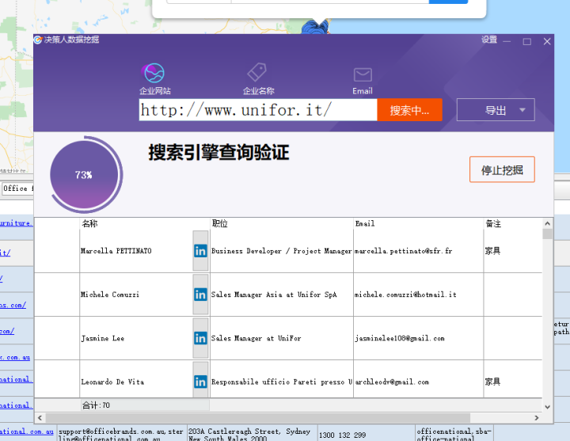
Task: Click the 职位 column header
Action: [x=281, y=223]
